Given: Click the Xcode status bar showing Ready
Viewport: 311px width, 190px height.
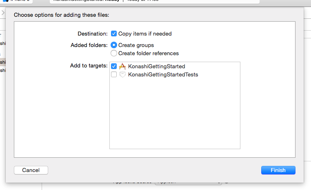Looking at the screenshot, I should 154,1.
